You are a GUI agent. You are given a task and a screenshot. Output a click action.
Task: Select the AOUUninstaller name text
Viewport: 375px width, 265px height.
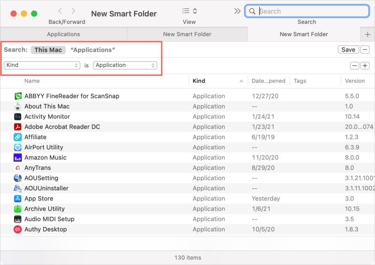(46, 188)
